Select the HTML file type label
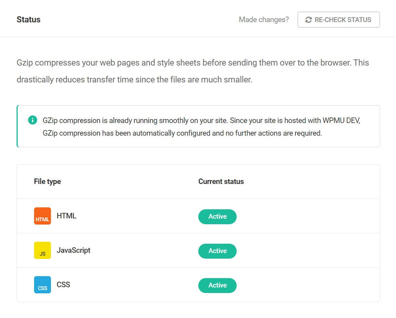The width and height of the screenshot is (396, 318). pyautogui.click(x=67, y=216)
